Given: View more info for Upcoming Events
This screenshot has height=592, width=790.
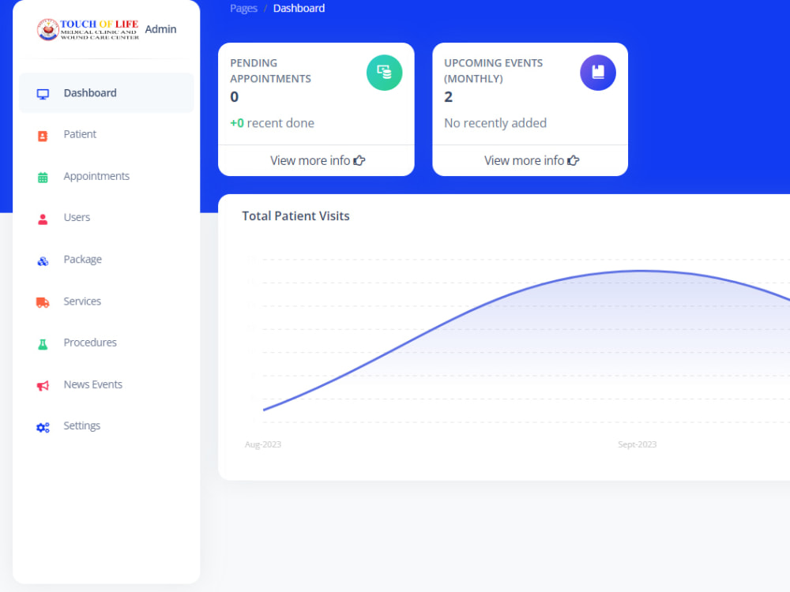Looking at the screenshot, I should tap(532, 160).
